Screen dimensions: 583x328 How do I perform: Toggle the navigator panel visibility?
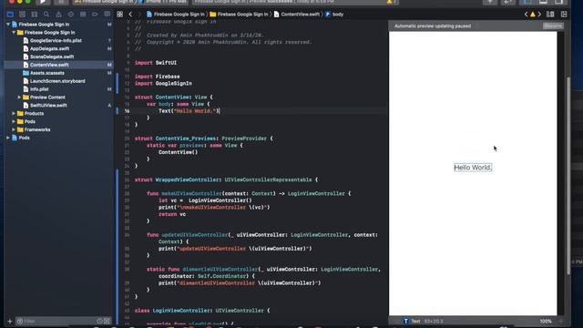point(527,2)
